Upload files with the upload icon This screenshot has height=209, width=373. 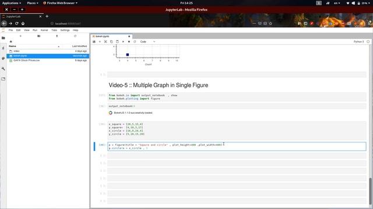[57, 36]
